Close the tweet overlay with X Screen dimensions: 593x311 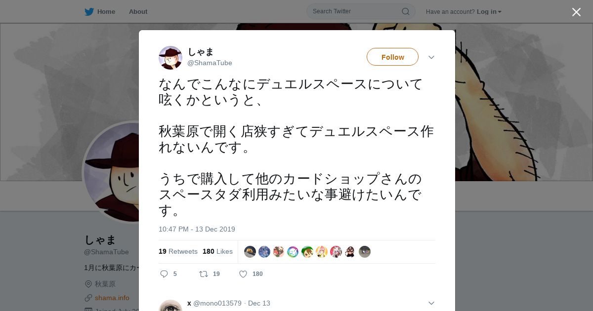(576, 12)
